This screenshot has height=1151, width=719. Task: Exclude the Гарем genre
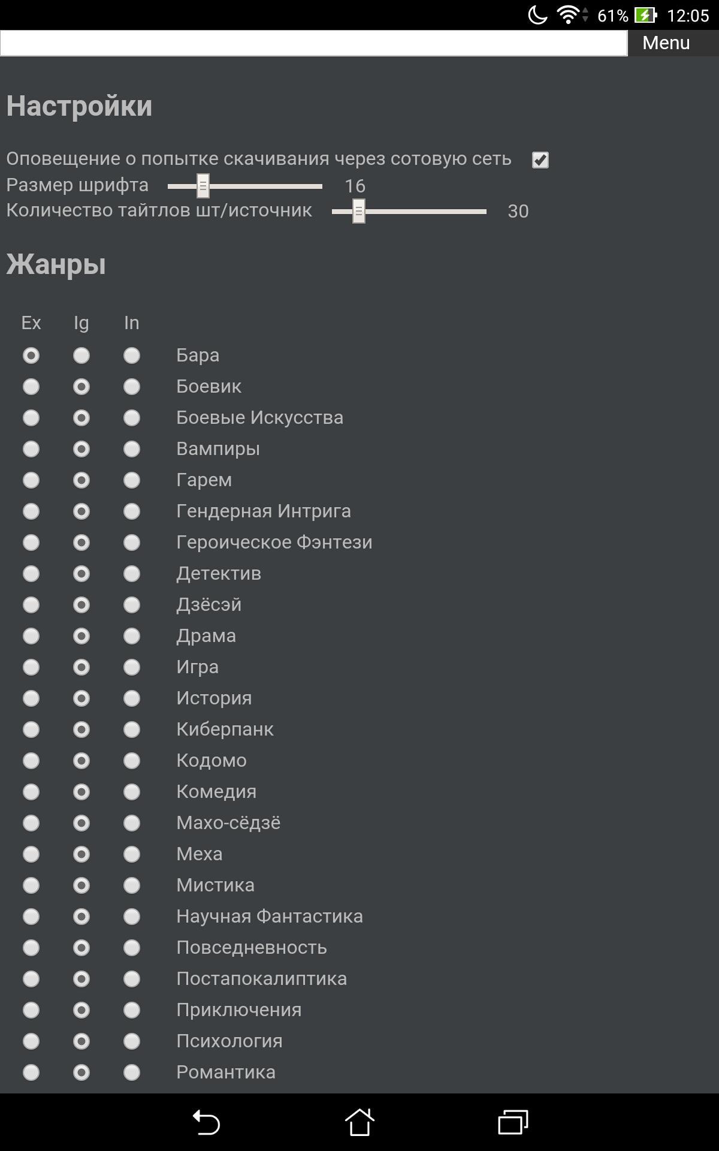pyautogui.click(x=31, y=480)
